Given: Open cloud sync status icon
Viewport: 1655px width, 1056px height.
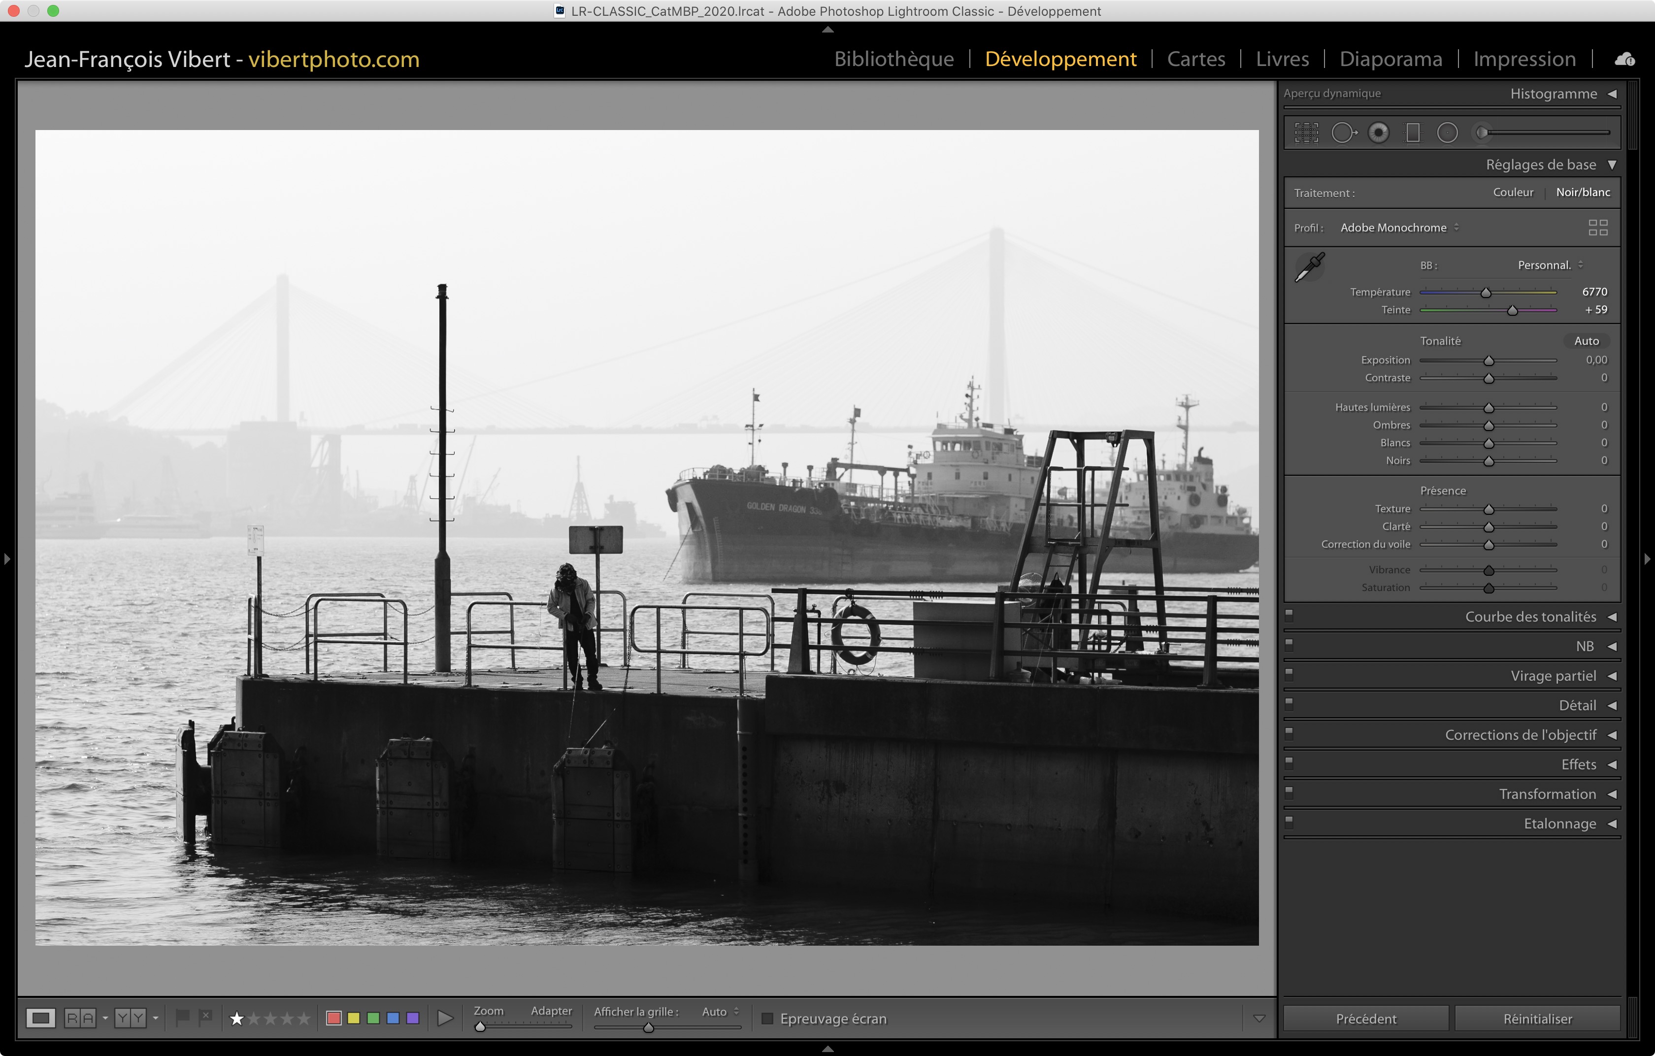Looking at the screenshot, I should coord(1624,60).
